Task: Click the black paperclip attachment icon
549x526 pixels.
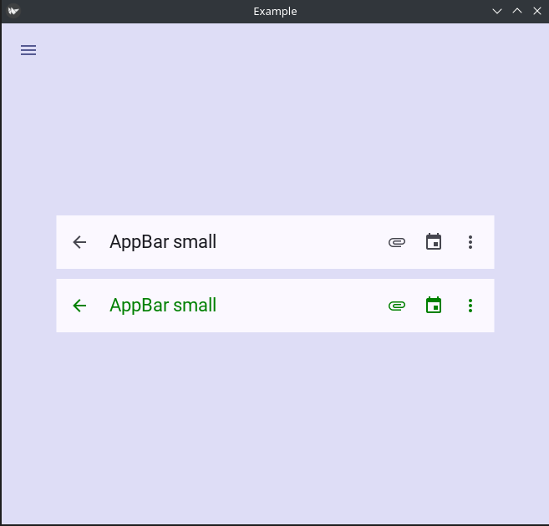Action: [x=397, y=242]
